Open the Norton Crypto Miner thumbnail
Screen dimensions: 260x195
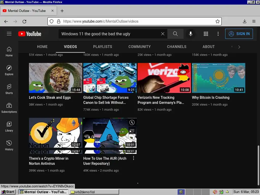tap(56, 133)
